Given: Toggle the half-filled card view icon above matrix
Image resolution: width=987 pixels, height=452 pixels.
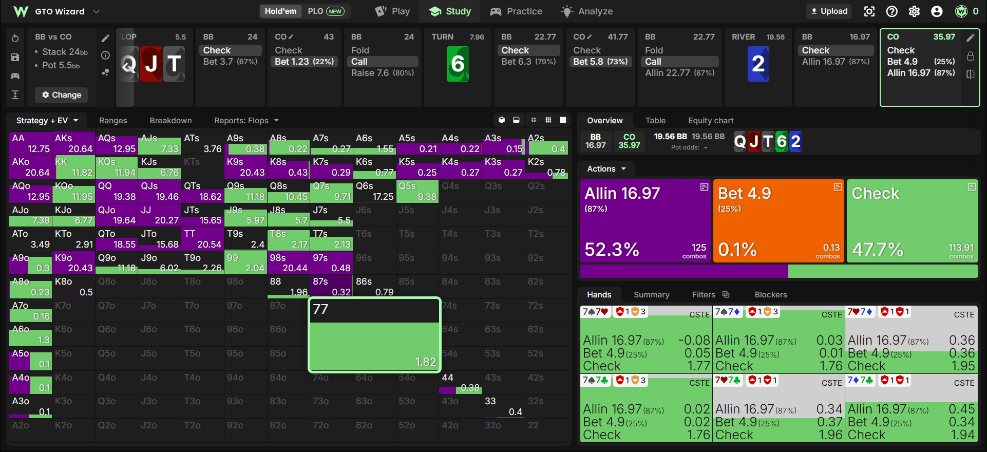Looking at the screenshot, I should pyautogui.click(x=516, y=120).
